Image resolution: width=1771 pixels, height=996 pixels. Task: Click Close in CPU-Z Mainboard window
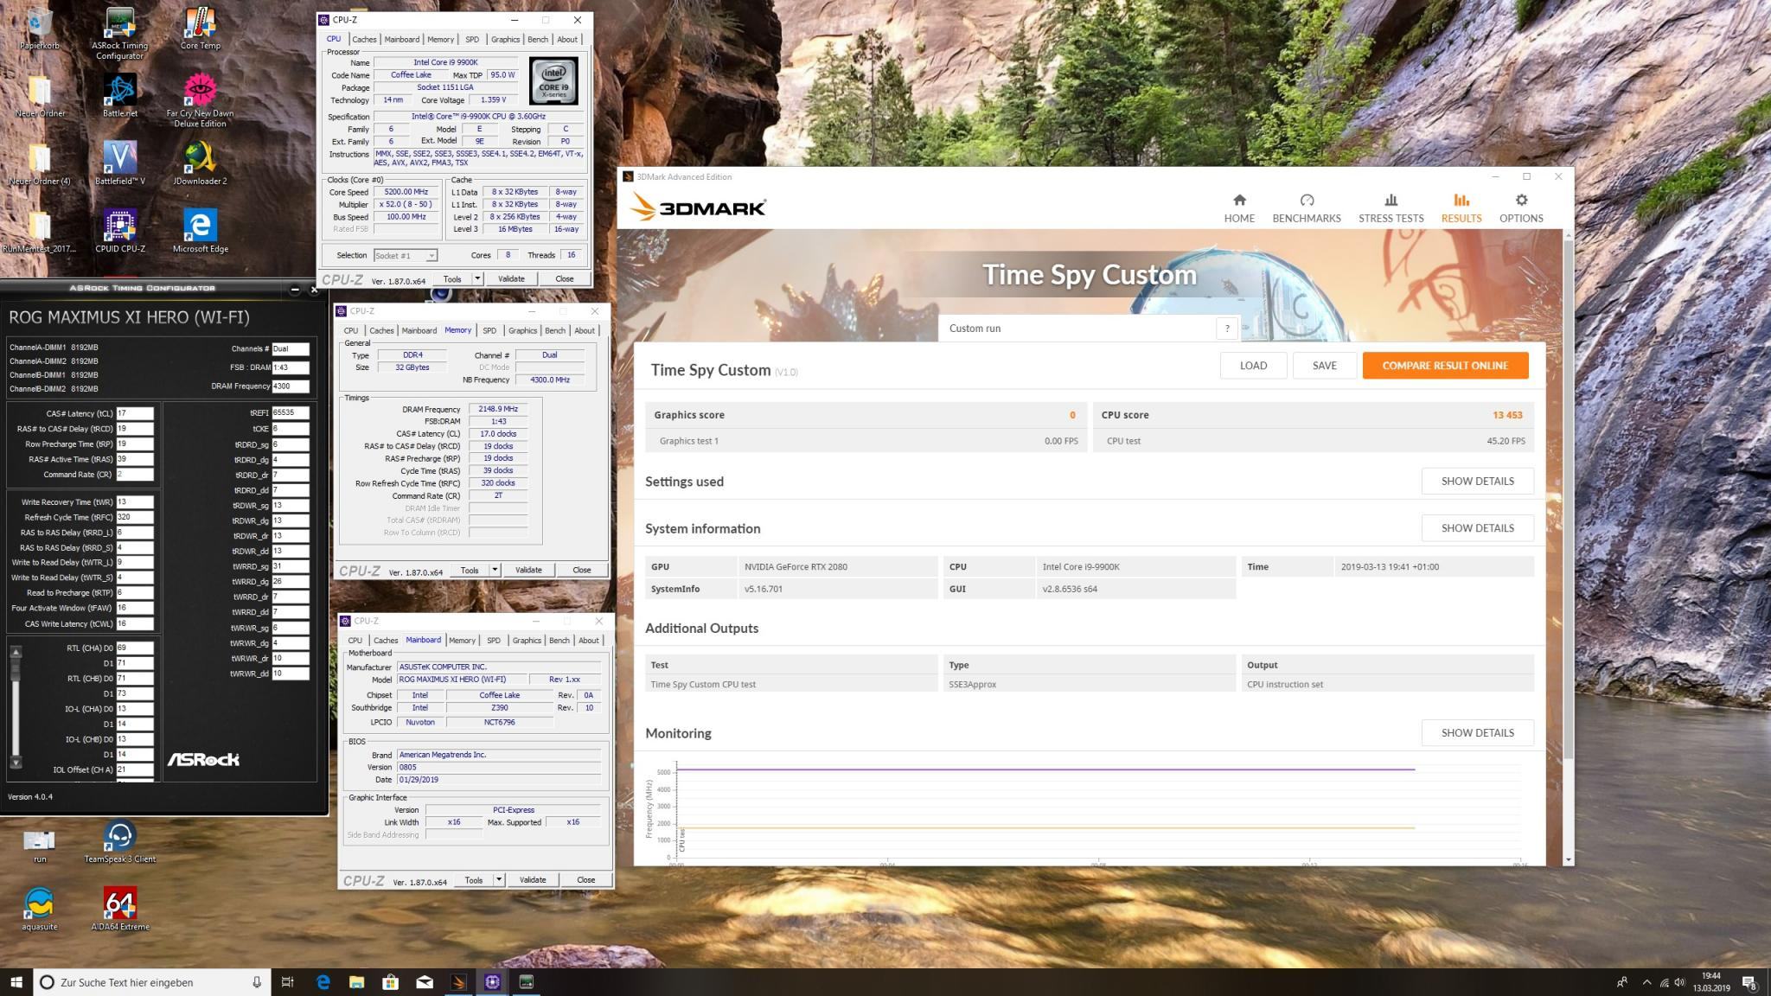585,879
